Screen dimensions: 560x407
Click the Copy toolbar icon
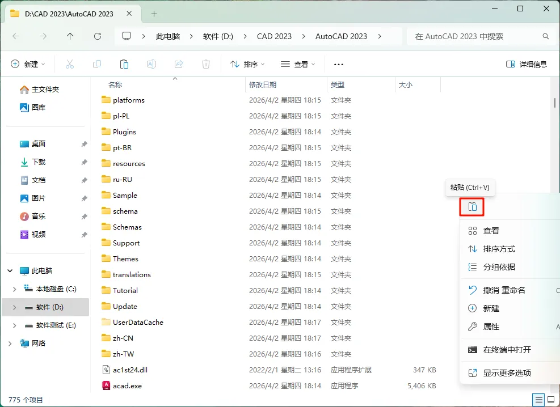(x=97, y=64)
